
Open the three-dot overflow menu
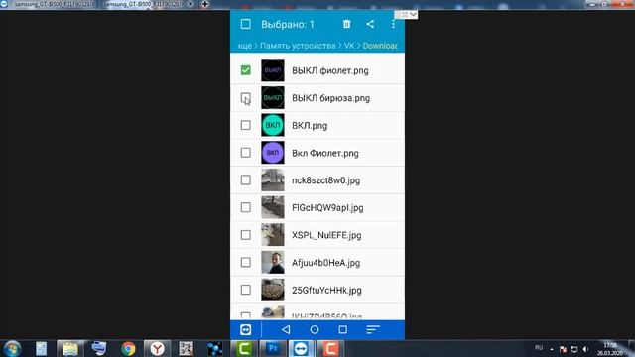coord(393,24)
